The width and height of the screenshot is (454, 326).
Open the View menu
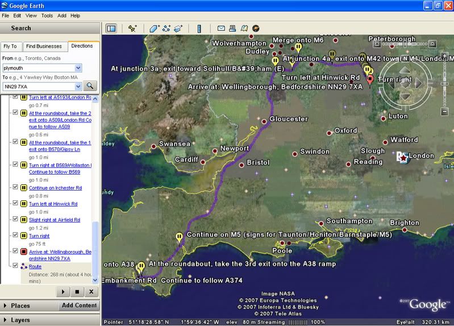click(31, 16)
